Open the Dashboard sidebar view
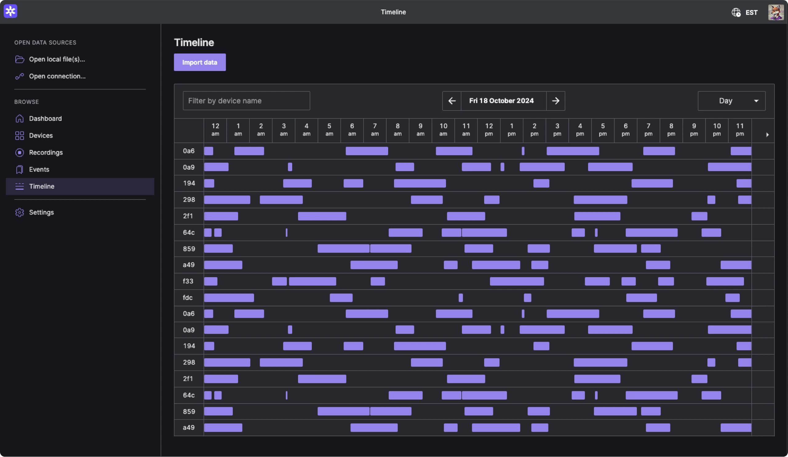Image resolution: width=788 pixels, height=457 pixels. [45, 118]
